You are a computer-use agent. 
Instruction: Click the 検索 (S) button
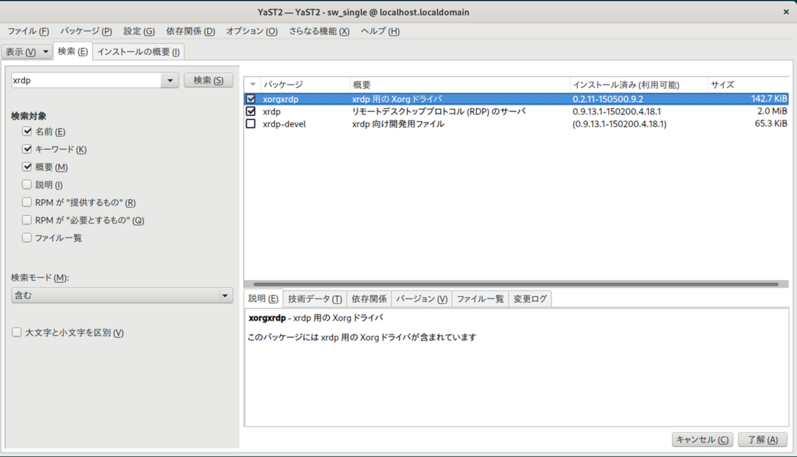209,80
